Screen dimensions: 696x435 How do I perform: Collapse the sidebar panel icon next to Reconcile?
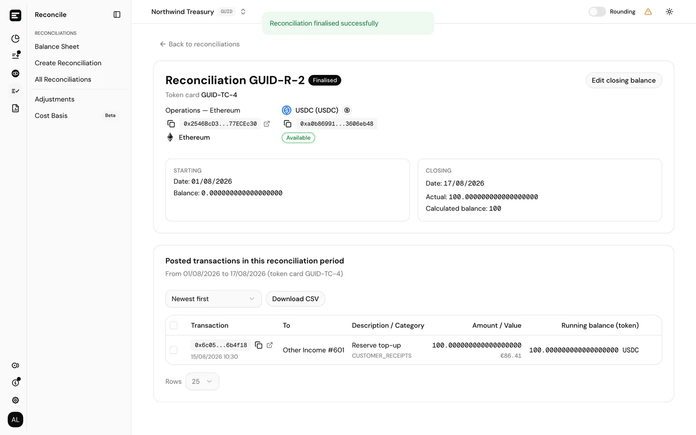click(117, 15)
